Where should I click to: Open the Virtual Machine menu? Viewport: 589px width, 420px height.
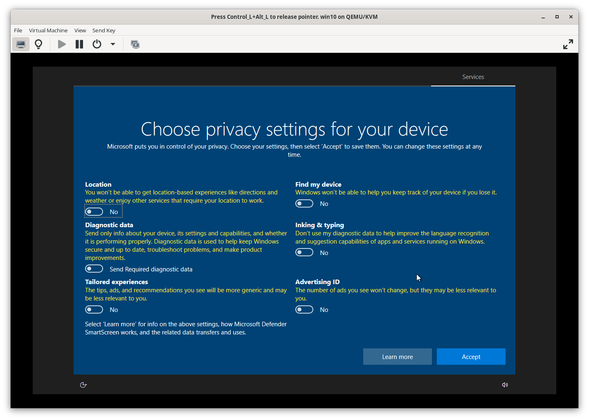pos(48,30)
